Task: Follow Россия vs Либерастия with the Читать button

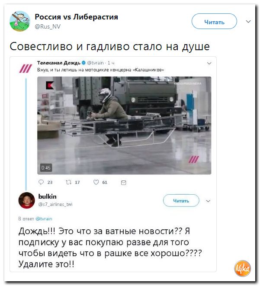Action: (x=214, y=21)
